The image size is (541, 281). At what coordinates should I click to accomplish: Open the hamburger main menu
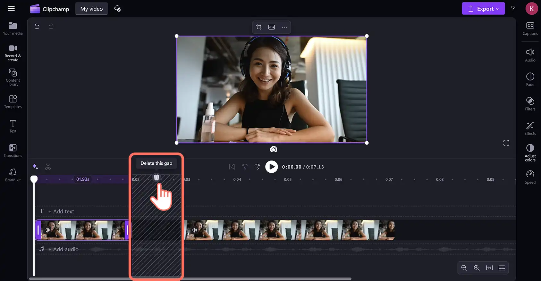(11, 9)
